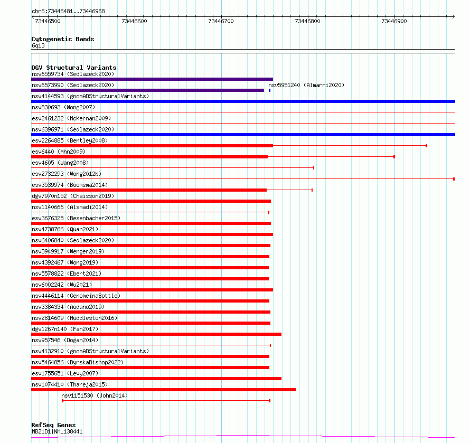Open nsv5951240 (Almarri2020) label
Screen dimensions: 470x443
tap(306, 85)
